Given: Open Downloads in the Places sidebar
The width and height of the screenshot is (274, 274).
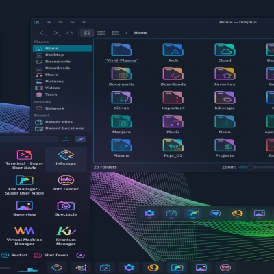Looking at the screenshot, I should point(62,68).
